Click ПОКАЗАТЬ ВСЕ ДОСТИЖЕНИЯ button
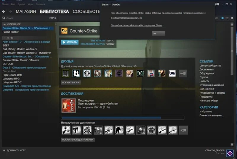The height and width of the screenshot is (159, 237). pyautogui.click(x=78, y=140)
